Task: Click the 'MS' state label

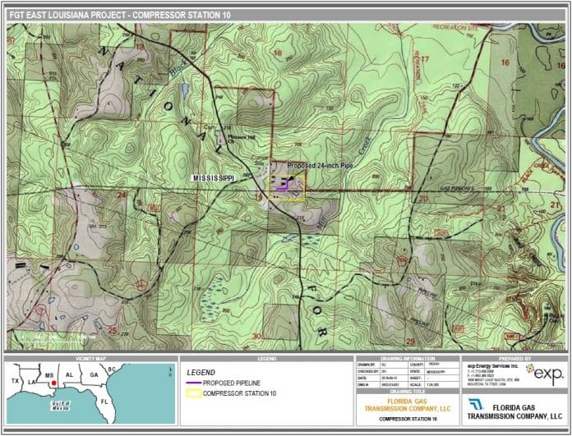Action: (48, 375)
